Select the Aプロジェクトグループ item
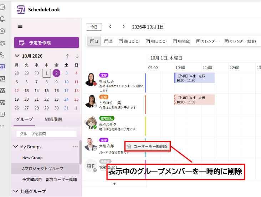The width and height of the screenshot is (261, 197). click(x=45, y=169)
